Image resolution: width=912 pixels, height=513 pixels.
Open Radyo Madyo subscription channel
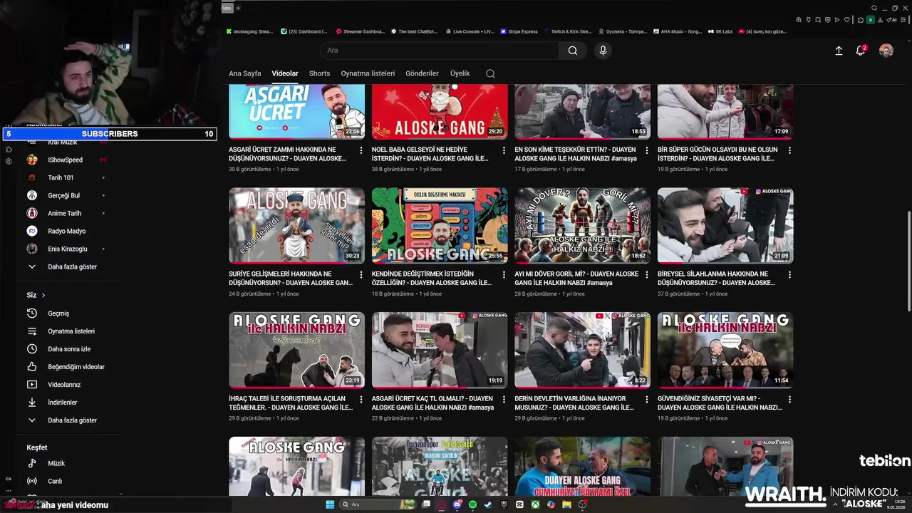68,231
